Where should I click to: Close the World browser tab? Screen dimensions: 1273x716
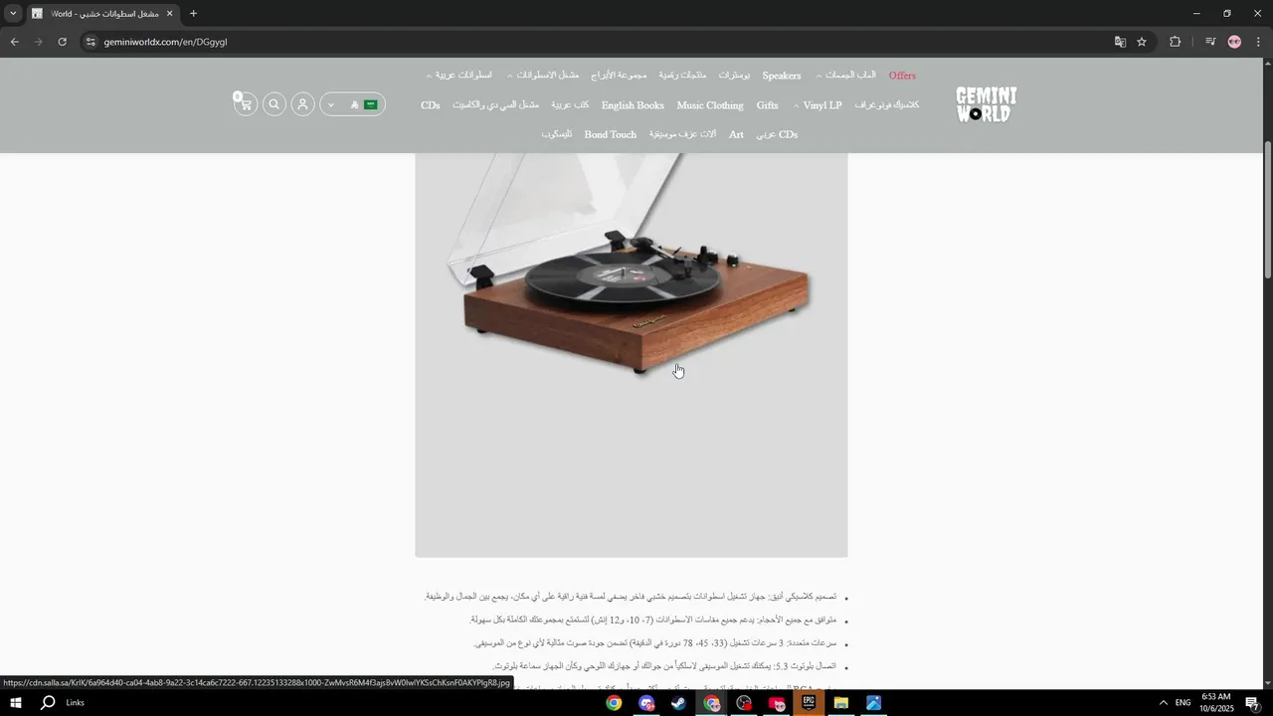tap(169, 14)
